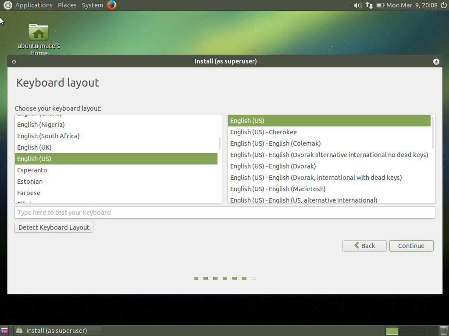Open the trash icon in bottom panel
This screenshot has width=449, height=336.
443,331
